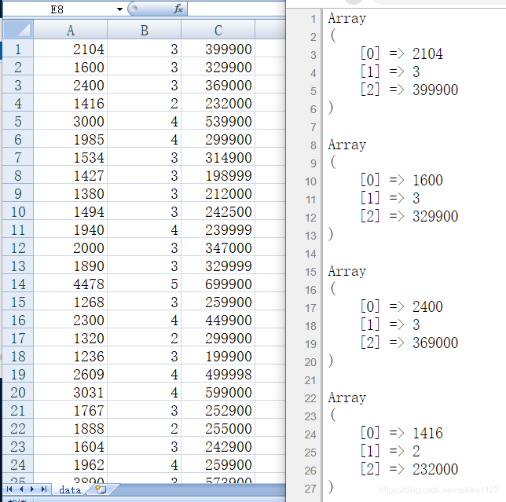Click line number 15 in output pane
This screenshot has height=502, width=506.
[x=310, y=272]
